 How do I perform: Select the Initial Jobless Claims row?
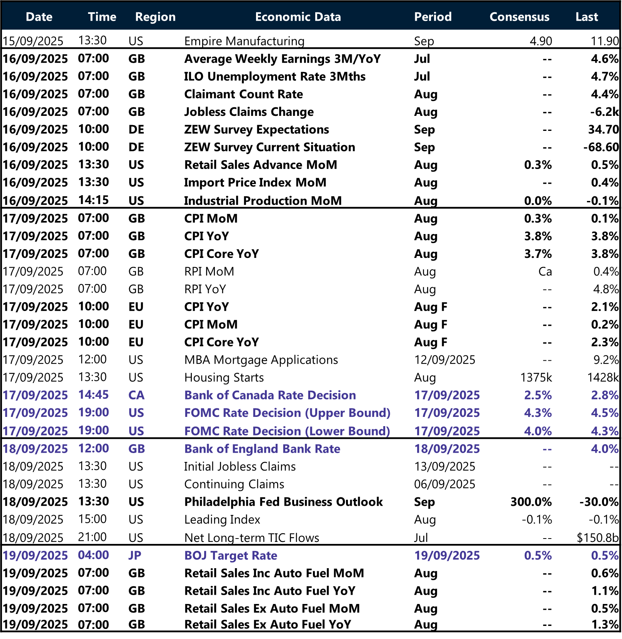point(240,466)
